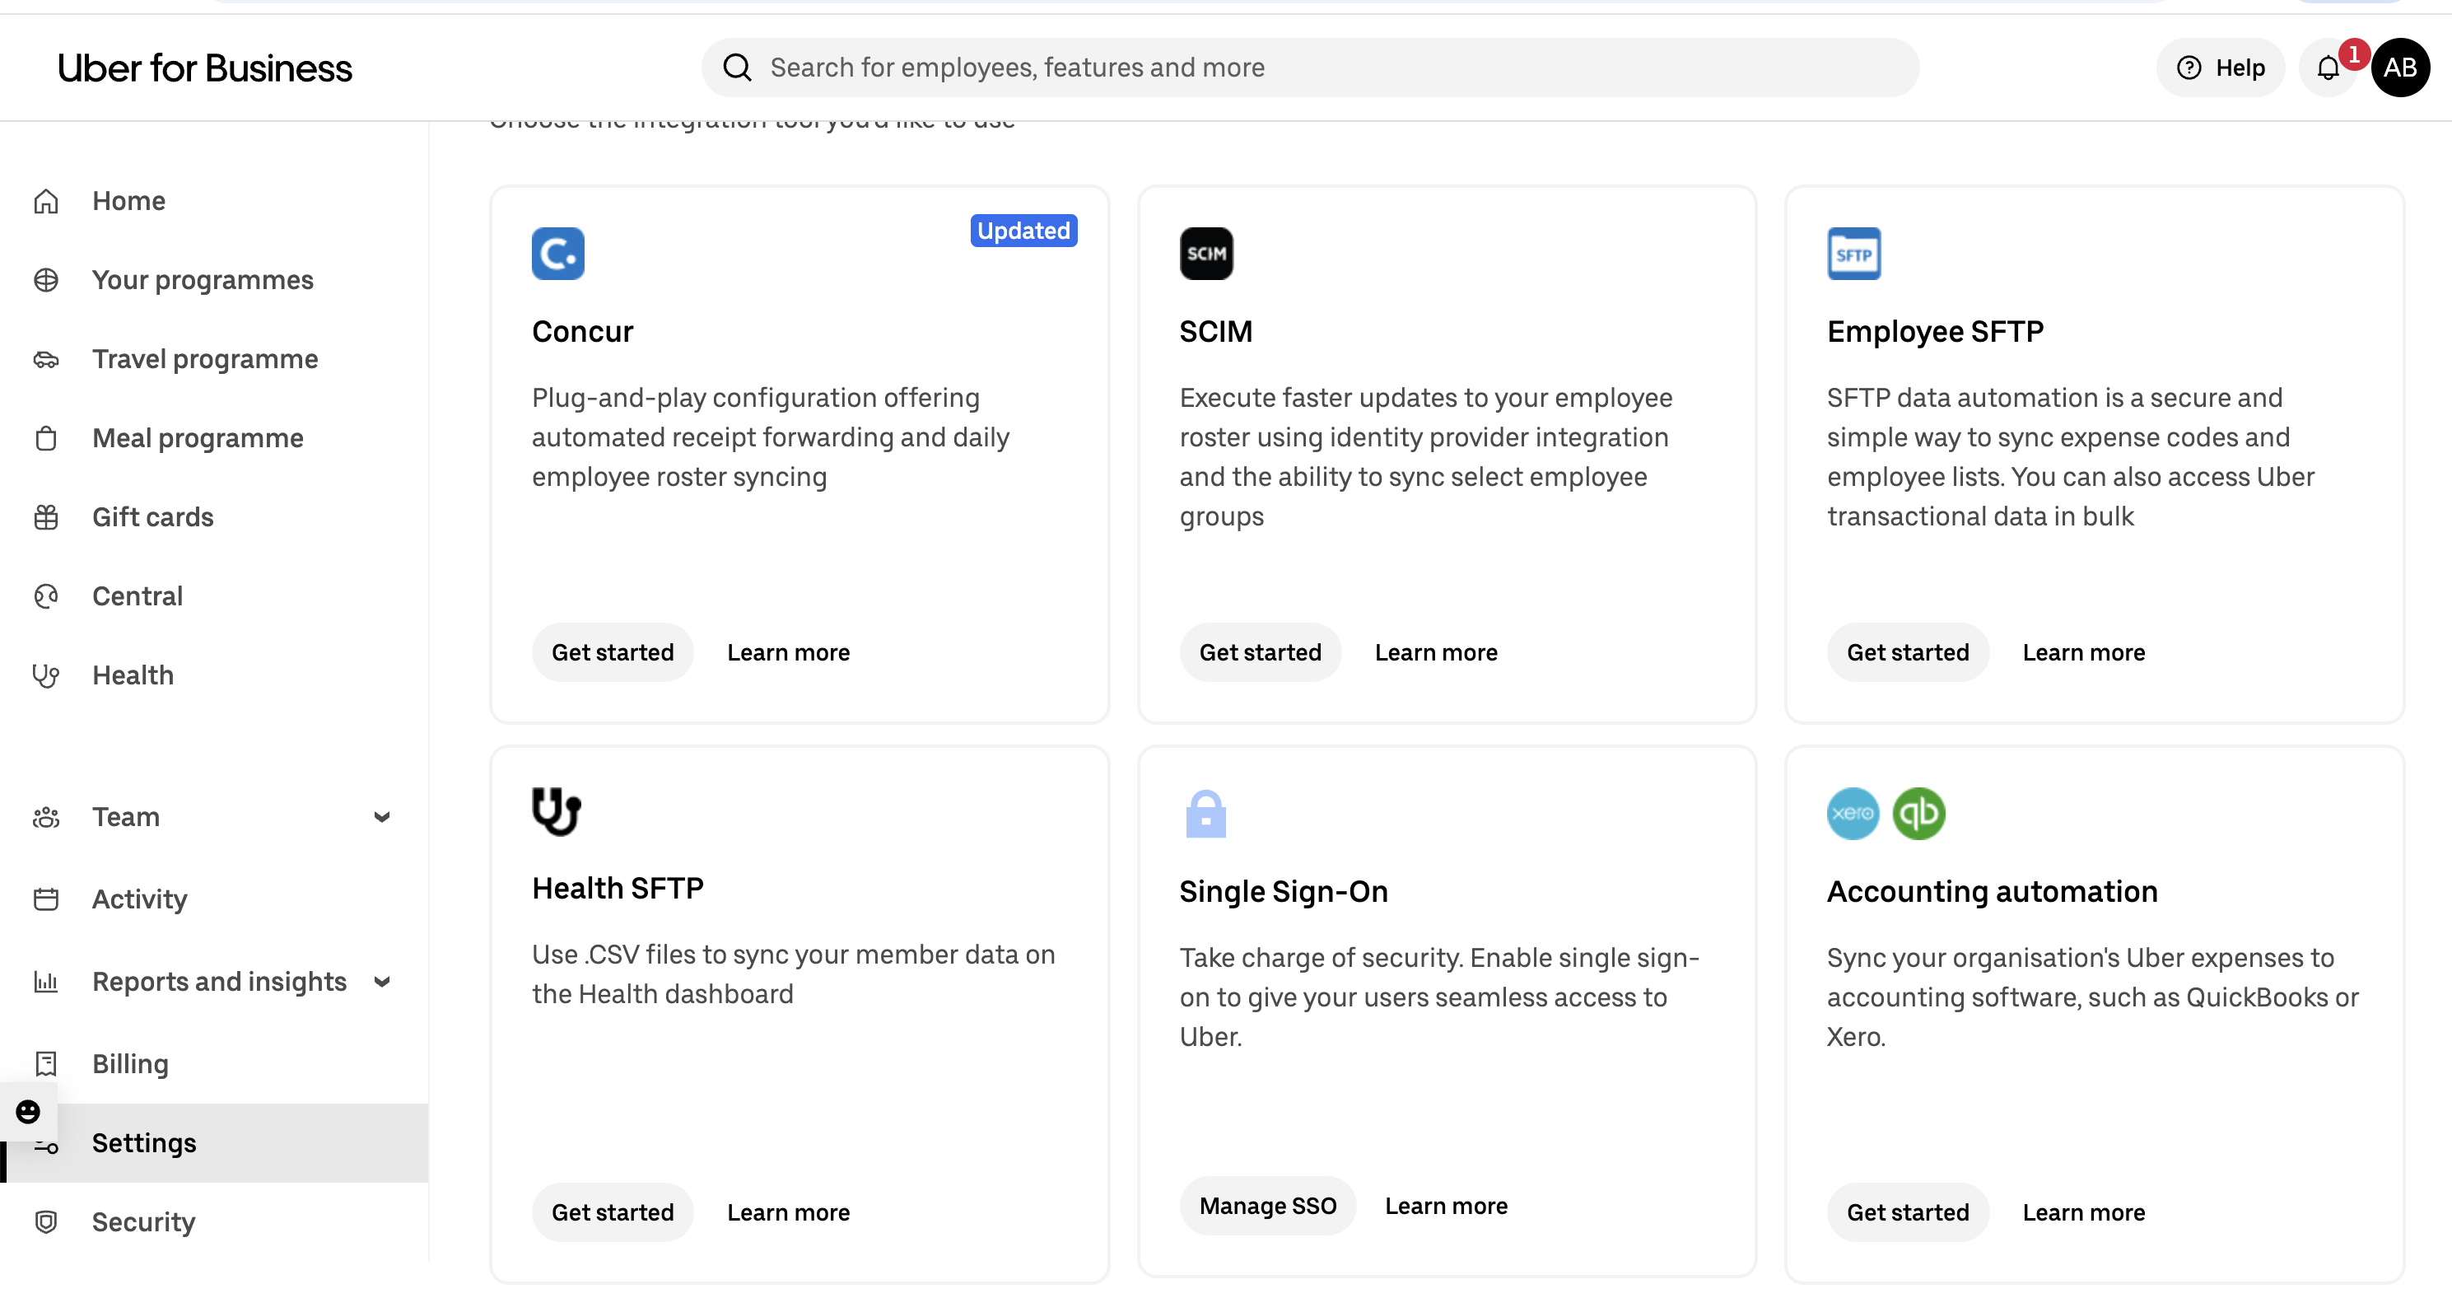The width and height of the screenshot is (2452, 1298).
Task: Click the car icon beside Travel programme
Action: (45, 359)
